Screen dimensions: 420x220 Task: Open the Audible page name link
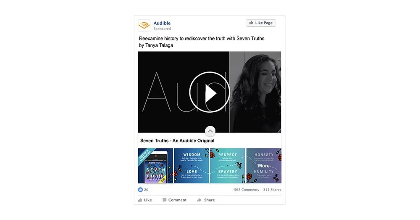[162, 23]
